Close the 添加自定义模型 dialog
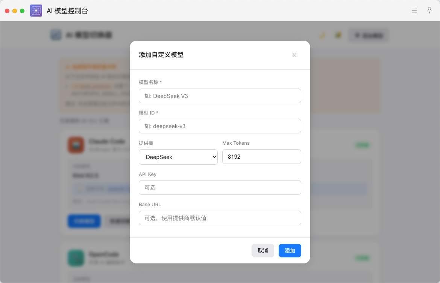The width and height of the screenshot is (440, 283). click(294, 55)
